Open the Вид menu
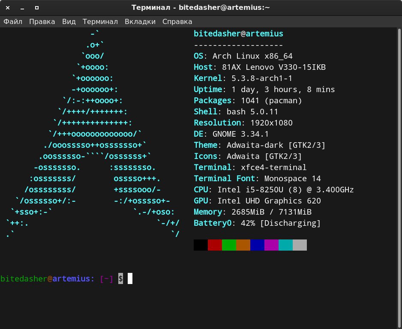The width and height of the screenshot is (402, 329). coord(69,21)
